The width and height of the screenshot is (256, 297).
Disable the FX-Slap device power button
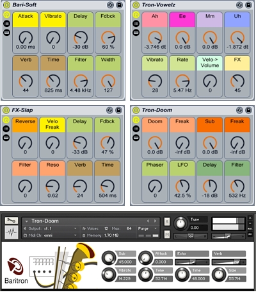(x=6, y=110)
